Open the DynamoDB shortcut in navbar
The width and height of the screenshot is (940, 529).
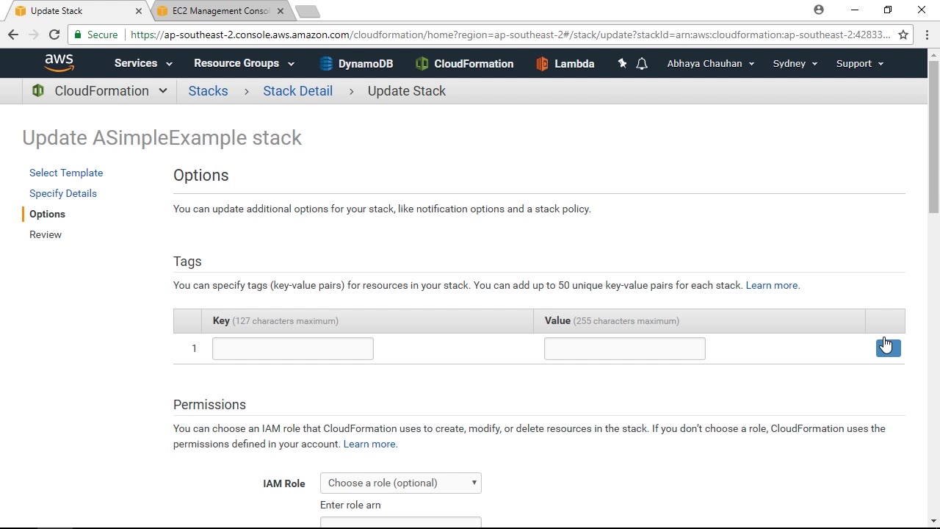[356, 64]
